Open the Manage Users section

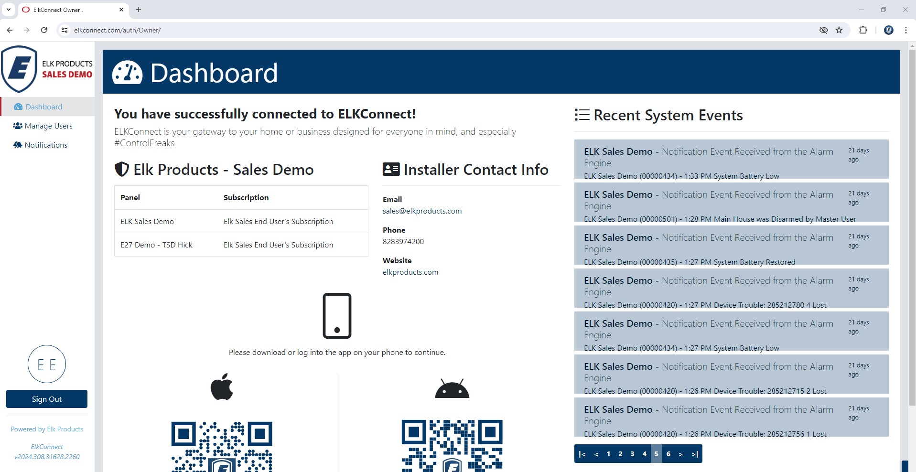click(48, 126)
